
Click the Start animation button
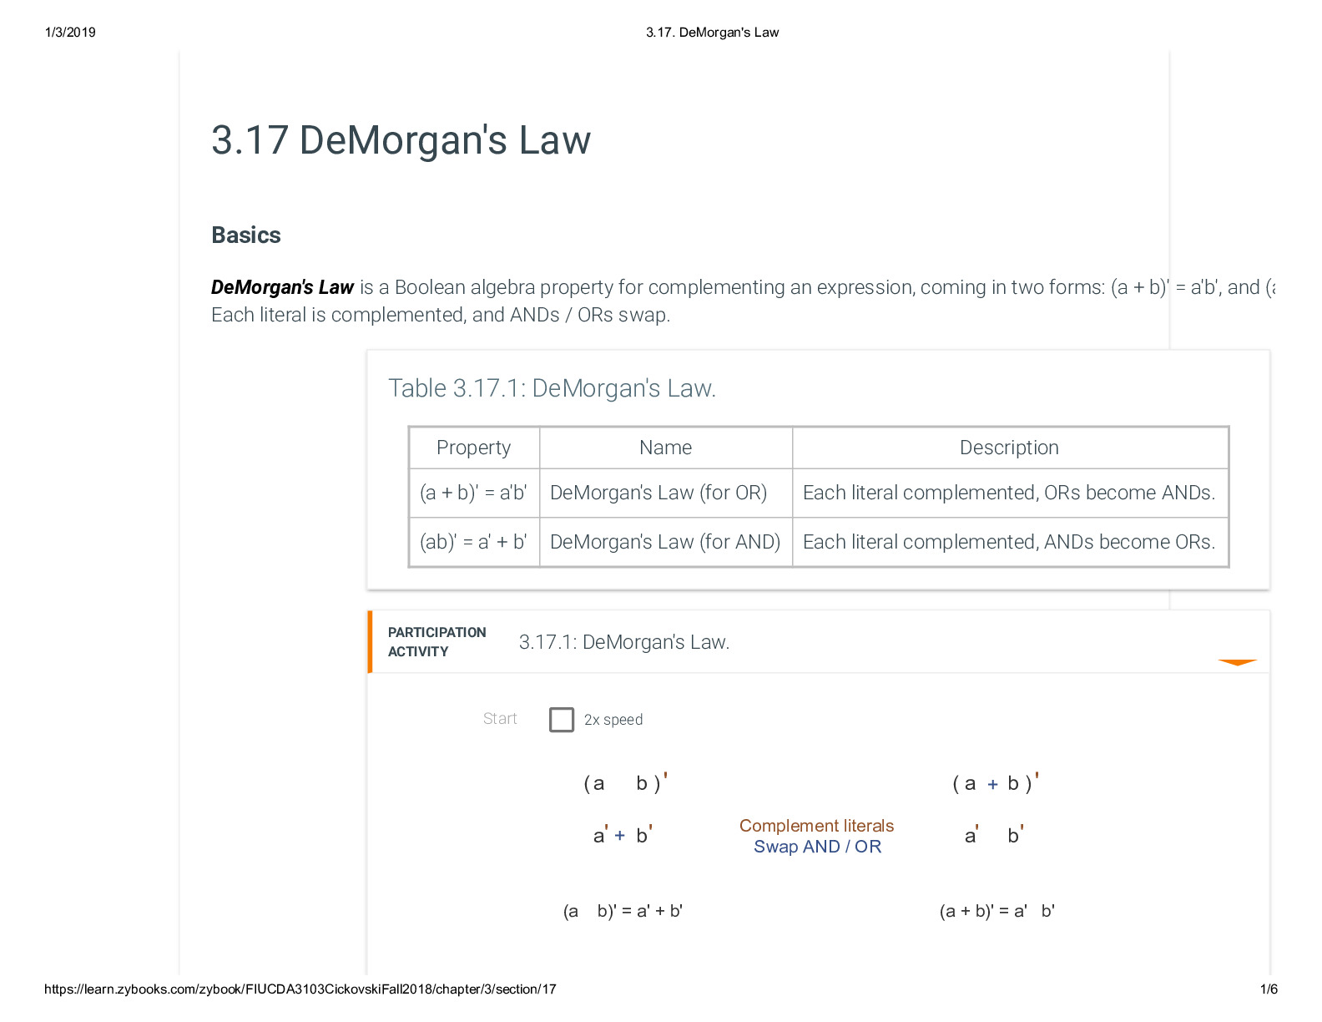click(x=500, y=719)
